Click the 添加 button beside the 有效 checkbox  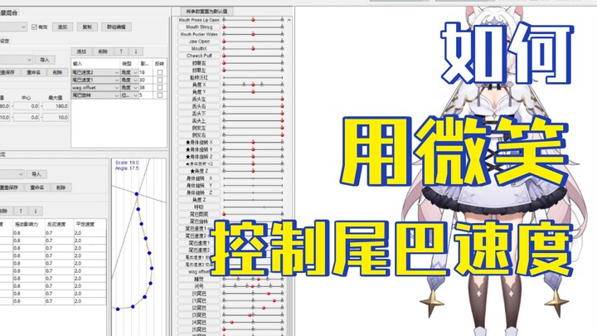(x=64, y=26)
